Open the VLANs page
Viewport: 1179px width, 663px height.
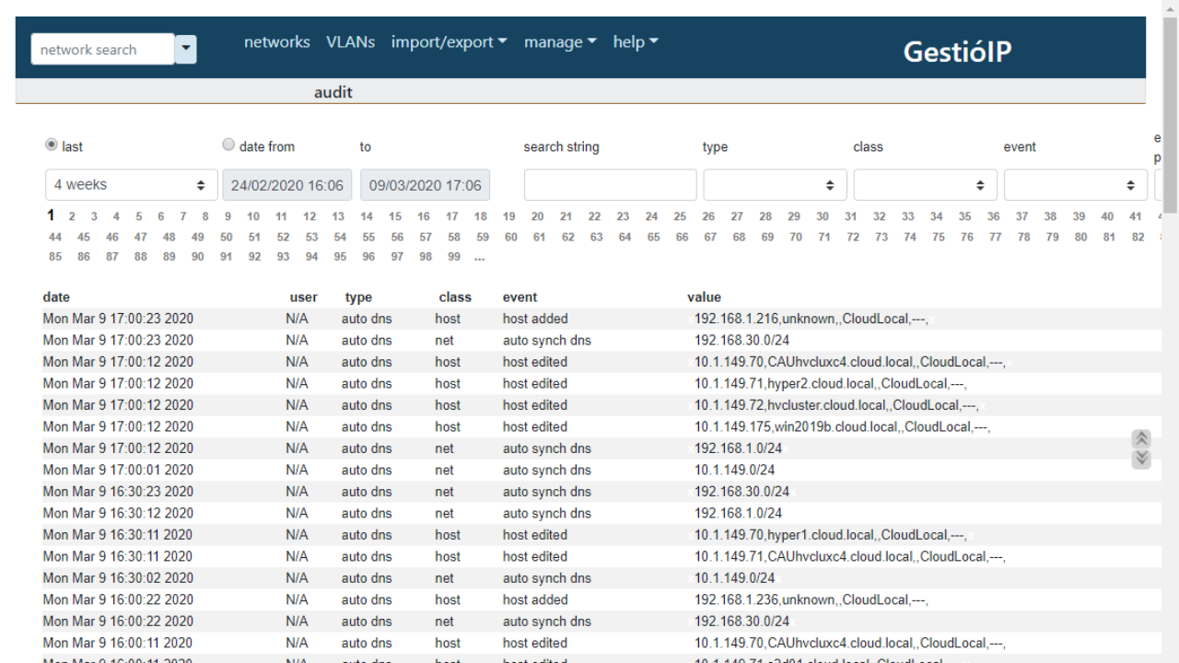pos(350,41)
